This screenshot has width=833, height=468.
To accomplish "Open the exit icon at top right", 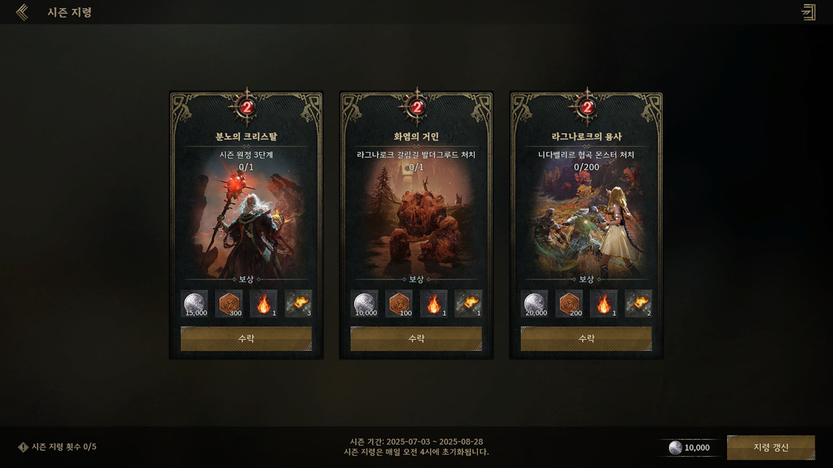I will pos(808,12).
